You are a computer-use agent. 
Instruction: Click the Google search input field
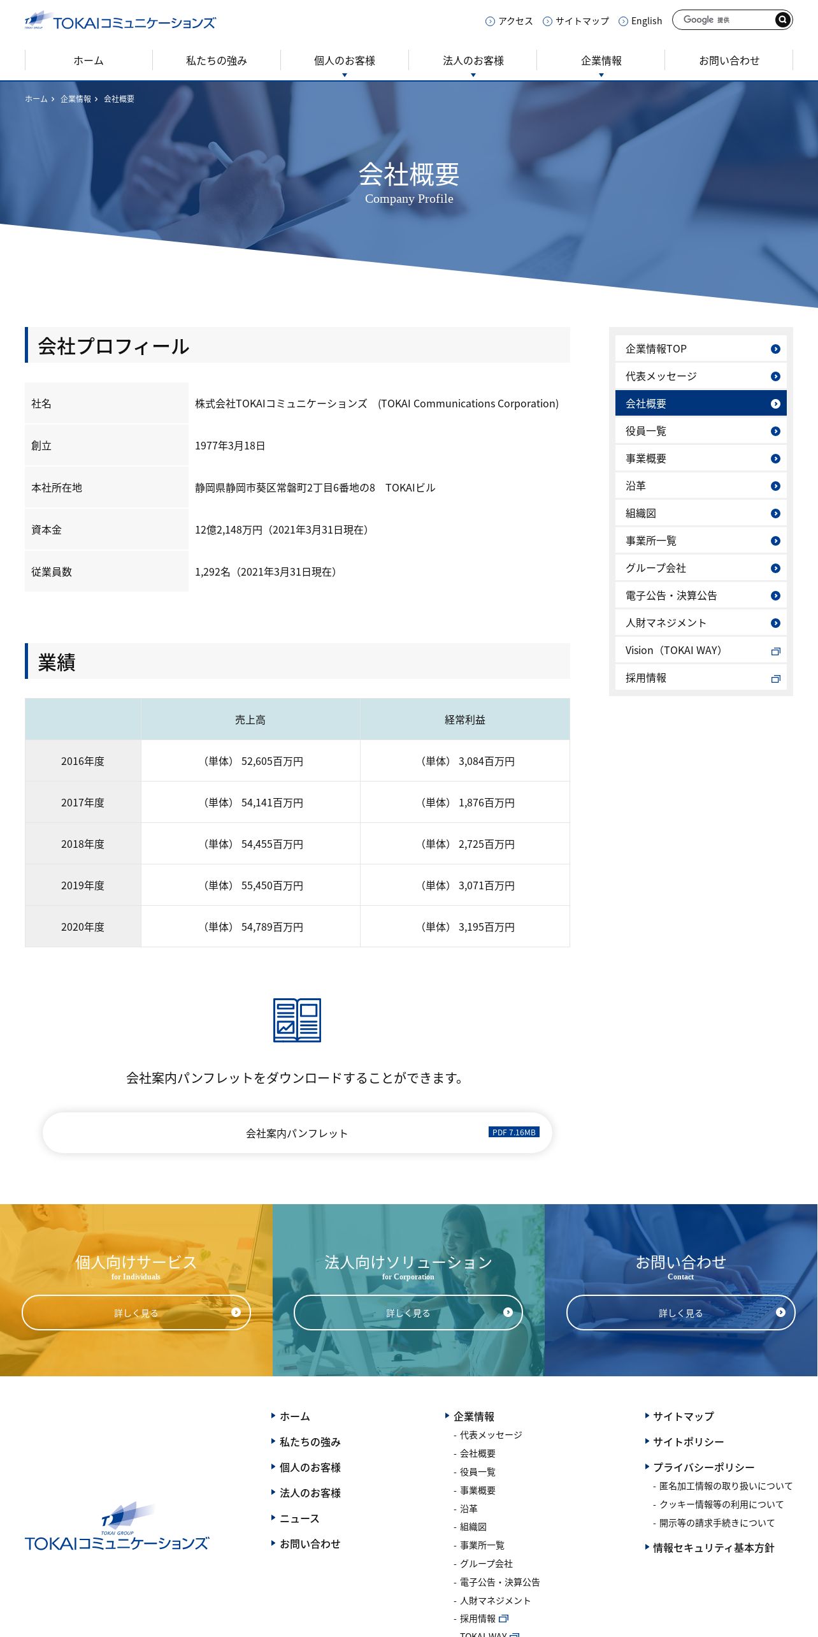(x=724, y=20)
